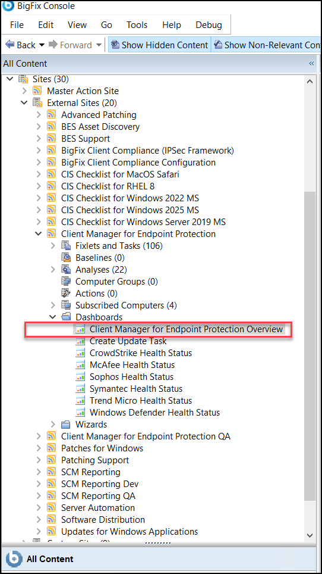Image resolution: width=322 pixels, height=574 pixels.
Task: Click the BES Support feed icon
Action: pyautogui.click(x=52, y=138)
